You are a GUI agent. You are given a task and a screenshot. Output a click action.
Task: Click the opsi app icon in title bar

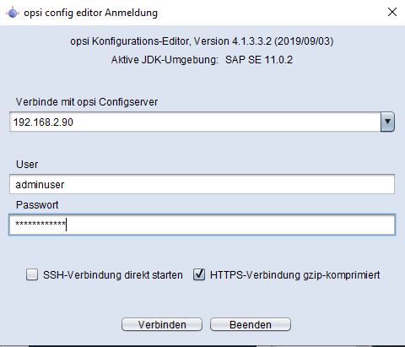[13, 13]
